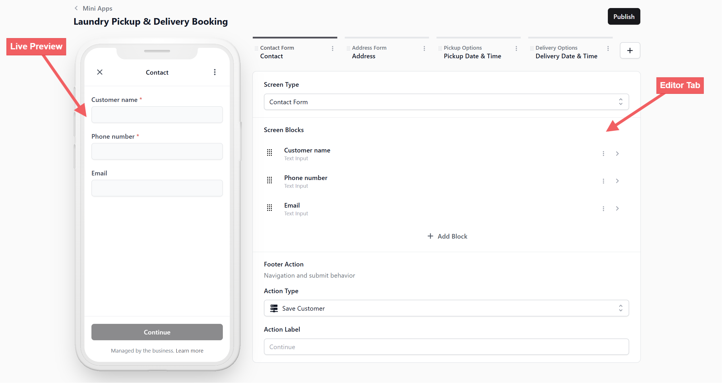Open the preview header's three-dot menu
The image size is (722, 383).
pos(215,72)
